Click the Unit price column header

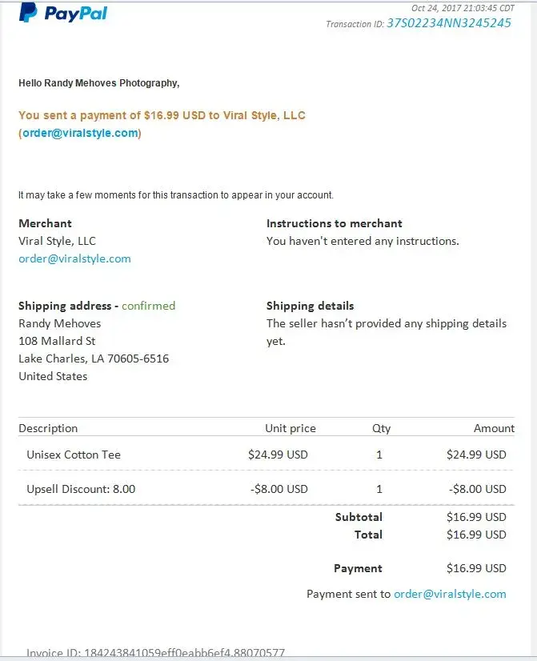[291, 428]
